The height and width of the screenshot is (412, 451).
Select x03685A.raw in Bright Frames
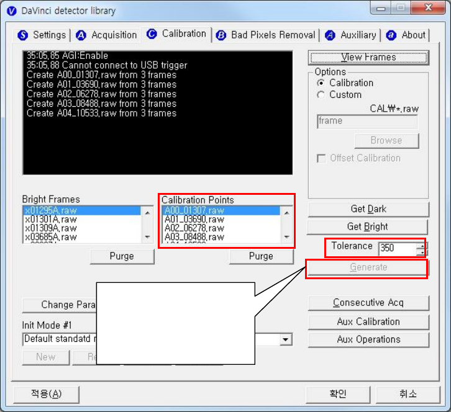click(x=82, y=237)
